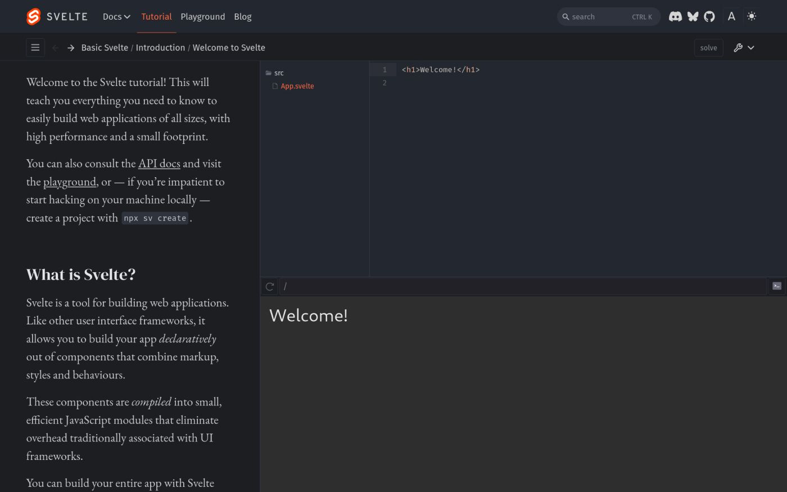Go to the next tutorial step arrow
The width and height of the screenshot is (787, 492).
coord(71,48)
